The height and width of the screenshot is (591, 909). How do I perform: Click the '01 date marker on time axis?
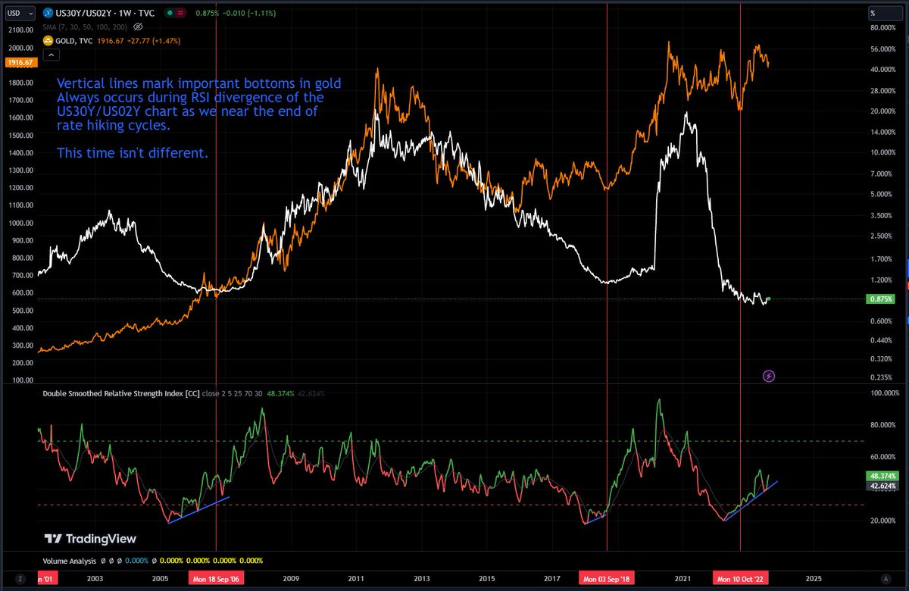pyautogui.click(x=49, y=577)
